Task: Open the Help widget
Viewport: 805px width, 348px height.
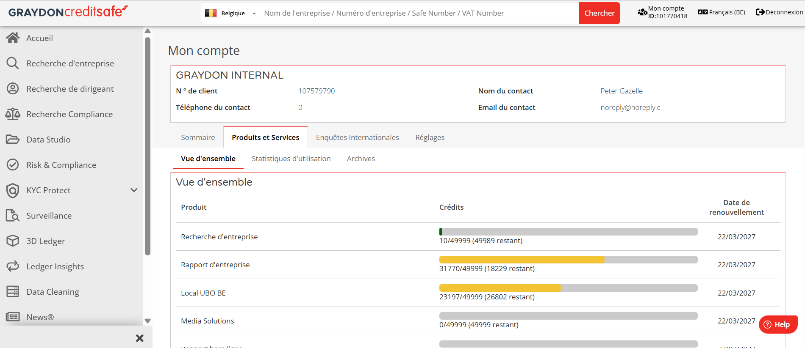Action: tap(778, 324)
